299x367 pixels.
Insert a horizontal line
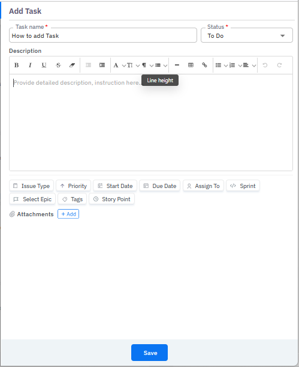[177, 65]
